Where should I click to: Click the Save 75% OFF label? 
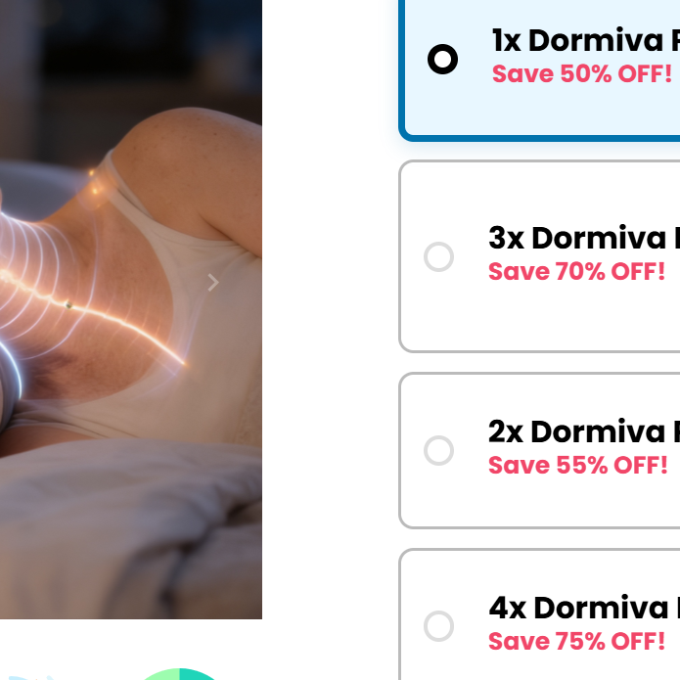(x=577, y=641)
